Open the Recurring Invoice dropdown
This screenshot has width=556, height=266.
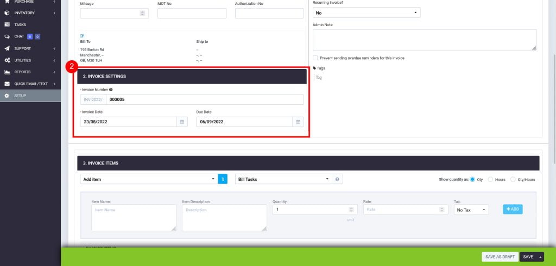367,13
